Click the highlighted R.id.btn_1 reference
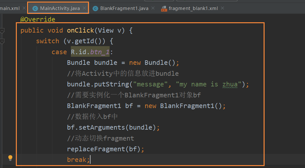The image size is (305, 168). [x=90, y=52]
